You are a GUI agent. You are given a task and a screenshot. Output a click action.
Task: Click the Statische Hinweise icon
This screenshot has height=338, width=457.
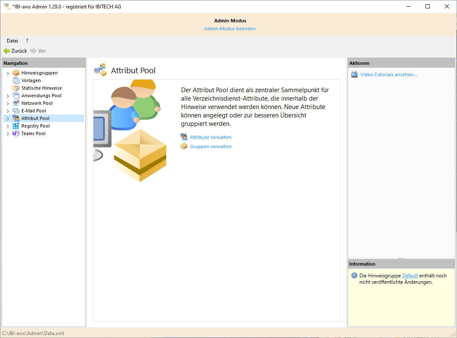[x=16, y=88]
